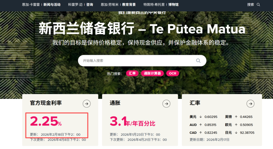
Task: Go to the 博物馆 navigation item
Action: [173, 5]
